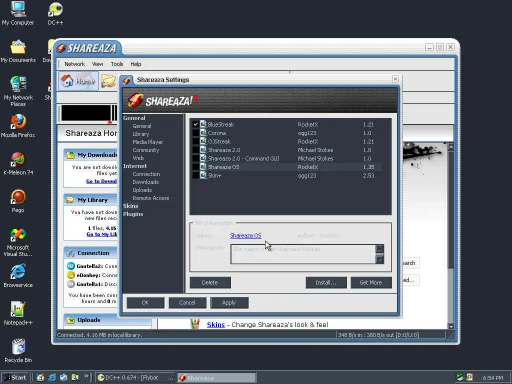Image resolution: width=512 pixels, height=384 pixels.
Task: Click OK in Shareaza Settings
Action: tap(145, 302)
